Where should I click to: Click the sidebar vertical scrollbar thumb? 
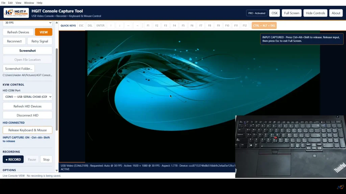tap(57, 89)
